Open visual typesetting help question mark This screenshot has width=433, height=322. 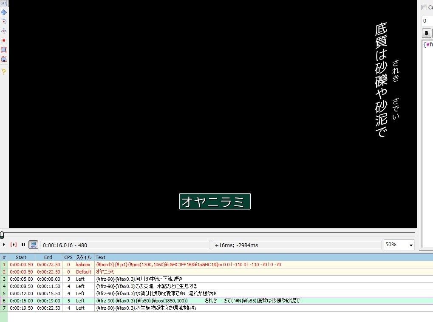(4, 72)
